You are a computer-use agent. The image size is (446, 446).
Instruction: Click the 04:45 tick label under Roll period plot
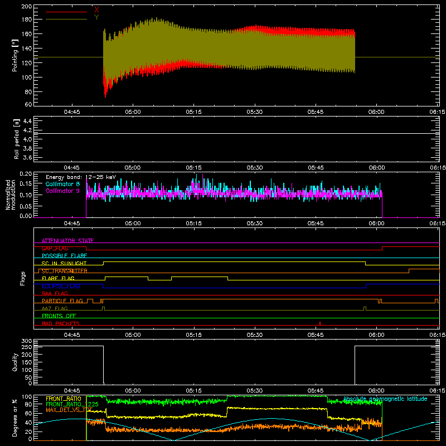72,168
